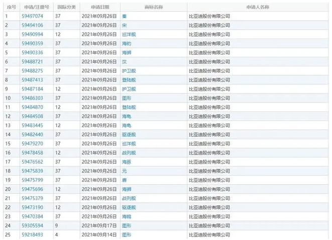Screen dimensions: 332x240
Task: Click the 申请日期 column header
Action: 99,7
